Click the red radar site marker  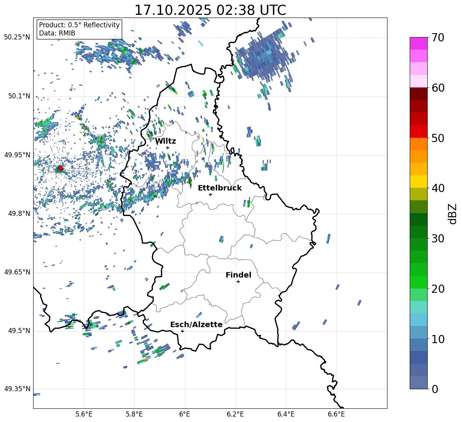click(60, 168)
